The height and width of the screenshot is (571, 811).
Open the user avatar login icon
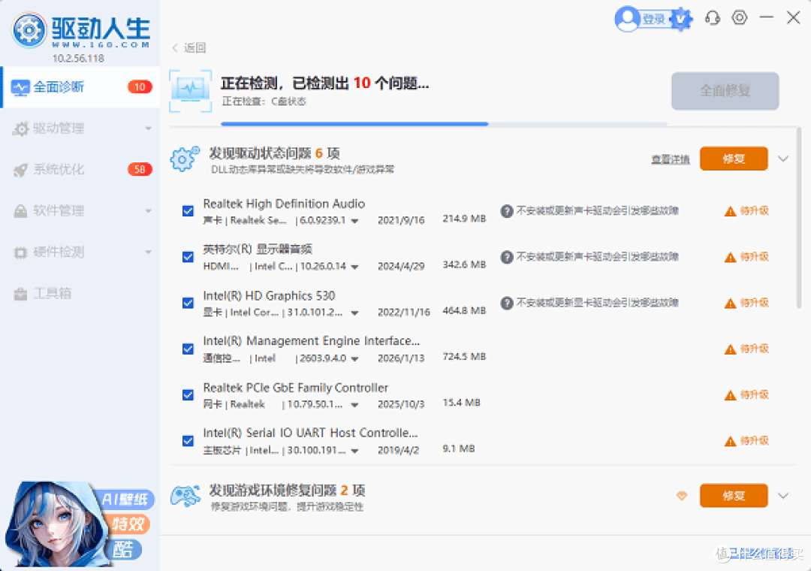[x=627, y=19]
